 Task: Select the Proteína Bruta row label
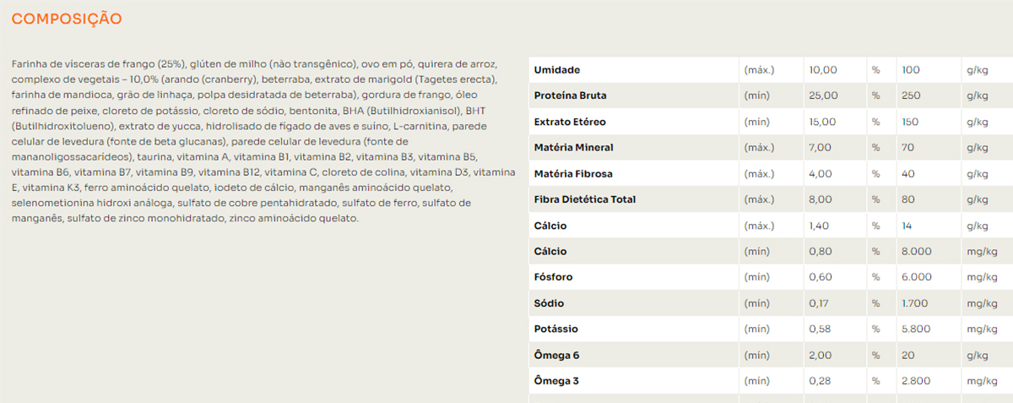(x=570, y=95)
